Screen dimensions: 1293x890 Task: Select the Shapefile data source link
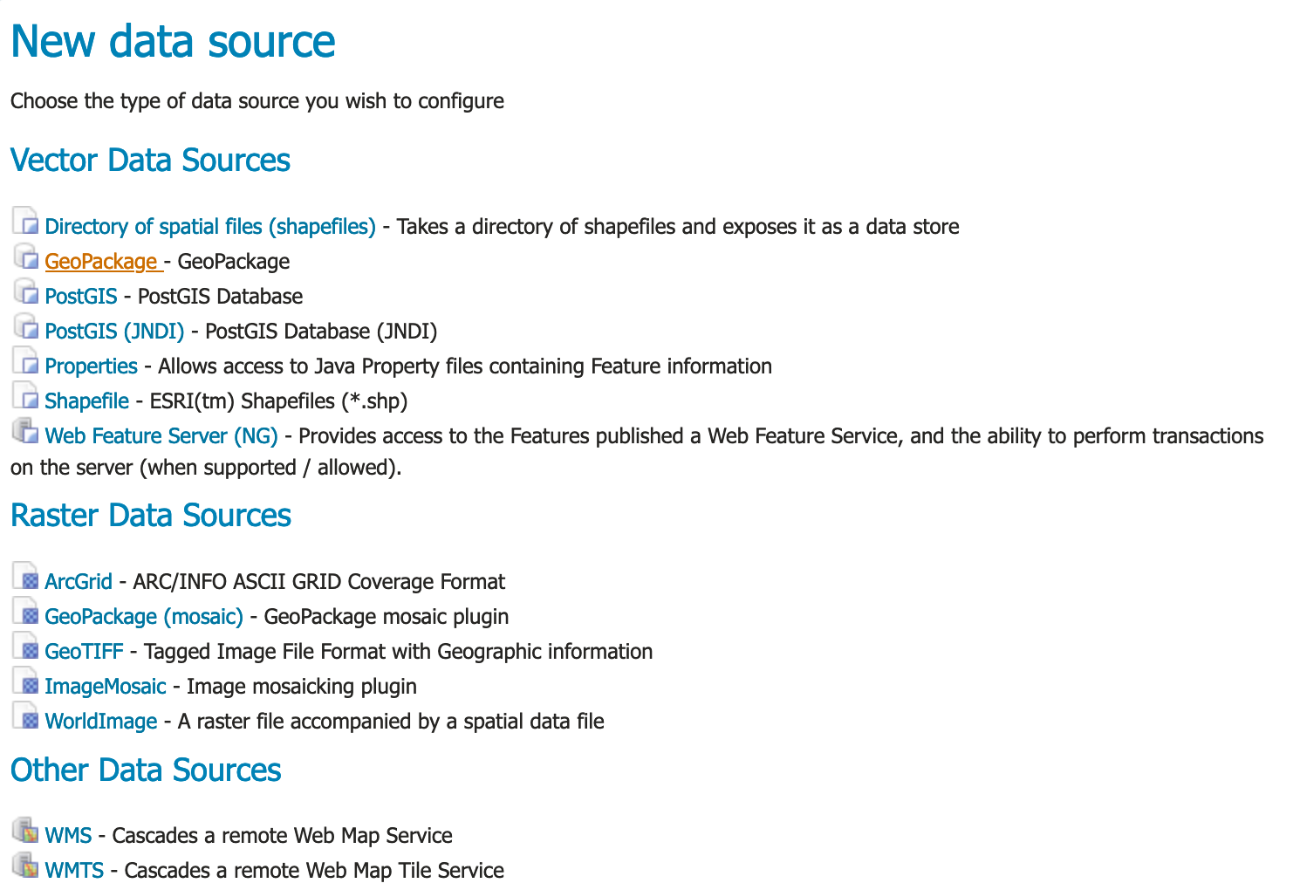pos(87,401)
